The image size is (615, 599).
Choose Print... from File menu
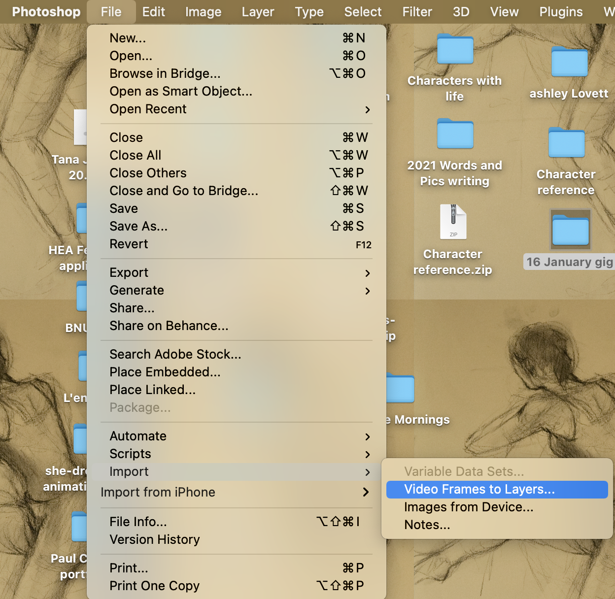(237, 568)
